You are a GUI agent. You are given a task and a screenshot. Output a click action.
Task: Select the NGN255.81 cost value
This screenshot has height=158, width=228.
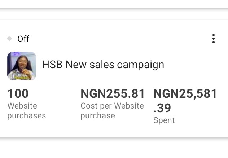pyautogui.click(x=113, y=94)
